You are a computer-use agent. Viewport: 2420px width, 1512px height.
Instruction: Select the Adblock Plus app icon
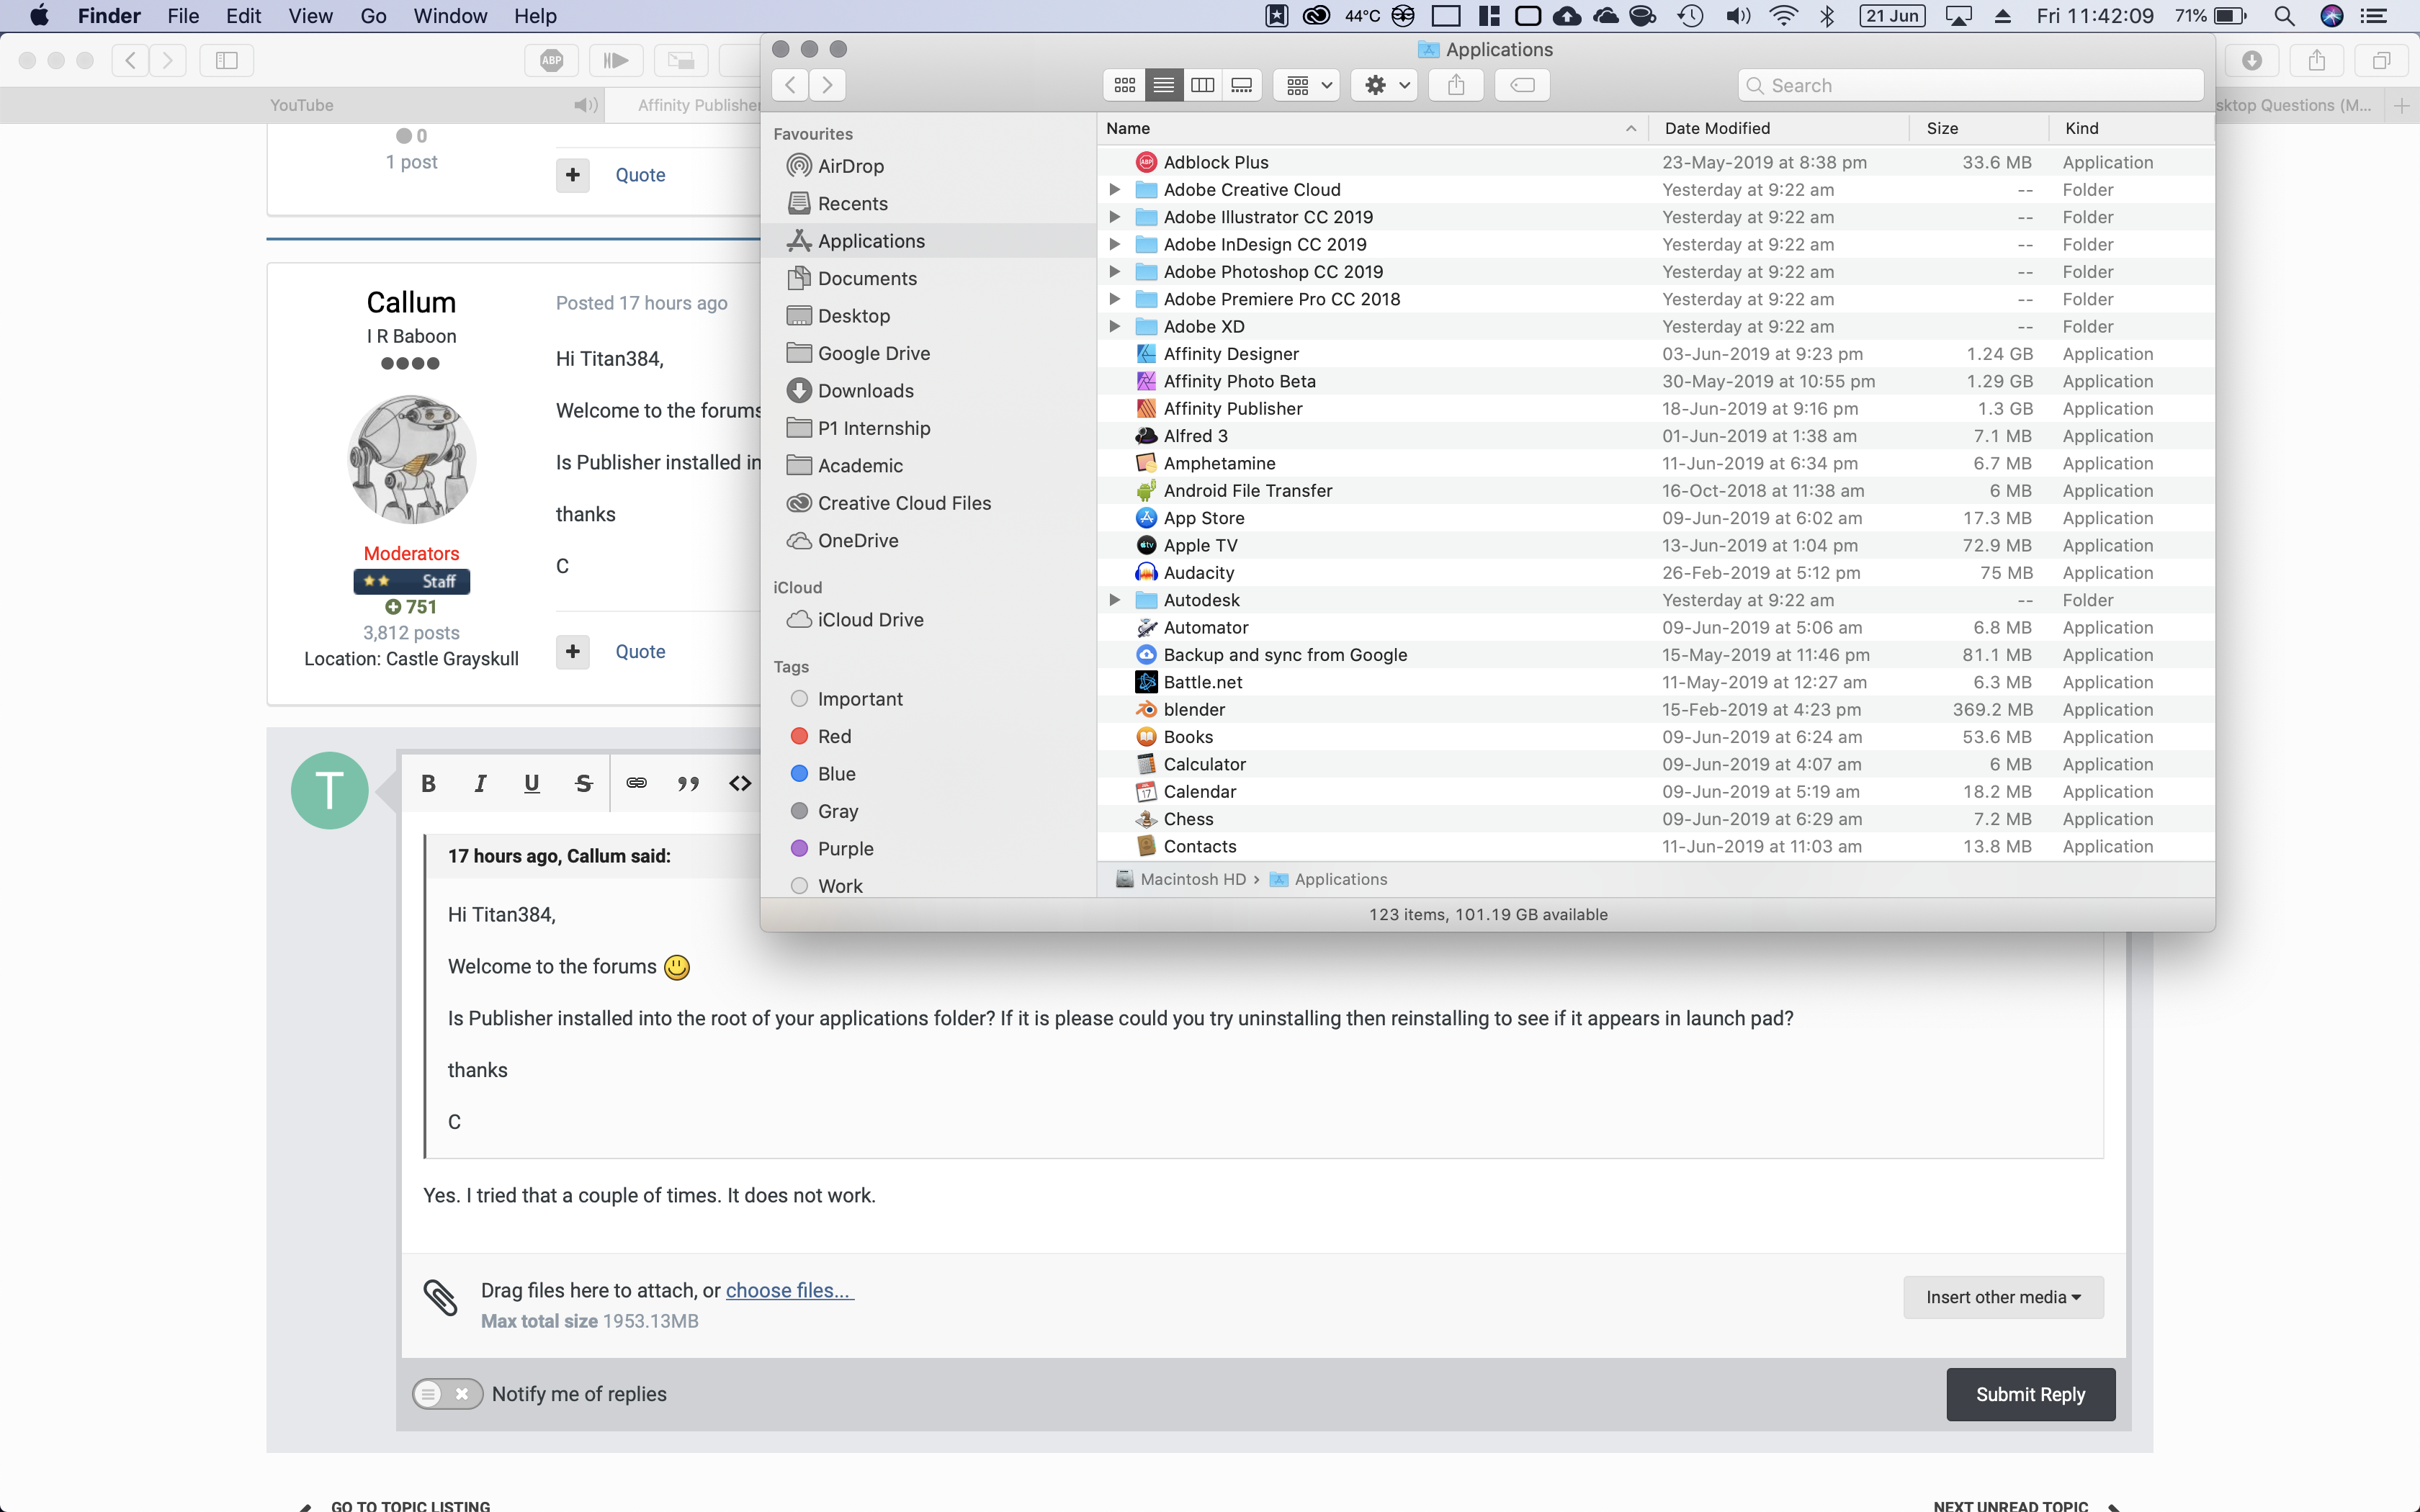pos(1146,162)
